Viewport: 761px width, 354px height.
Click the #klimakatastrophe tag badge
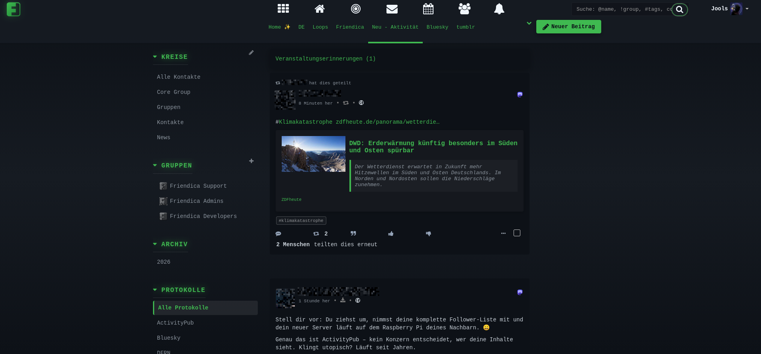pyautogui.click(x=301, y=221)
